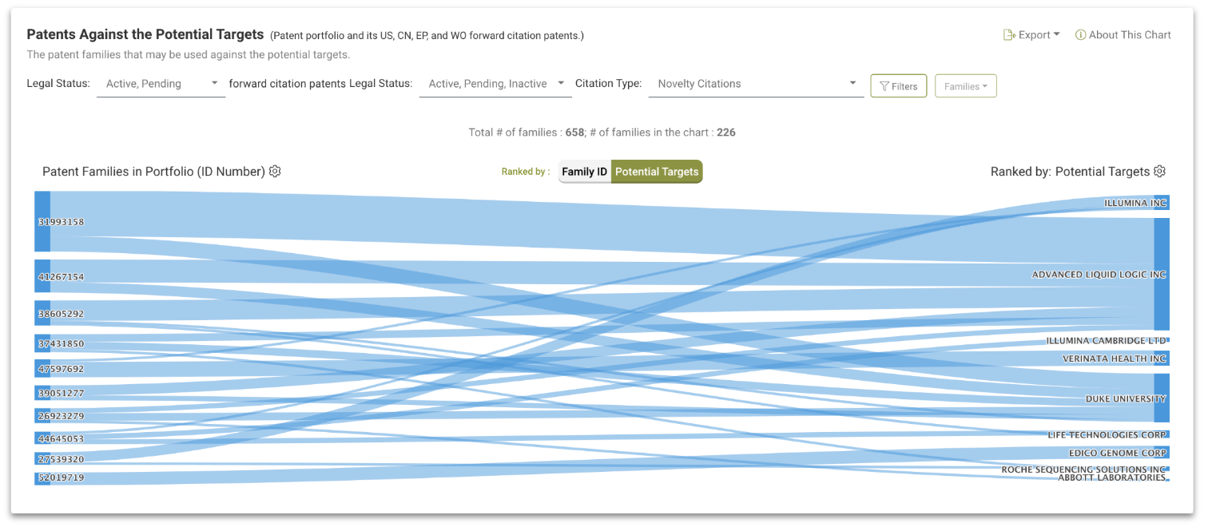The height and width of the screenshot is (527, 1208).
Task: Switch ranking to Family ID
Action: (584, 172)
